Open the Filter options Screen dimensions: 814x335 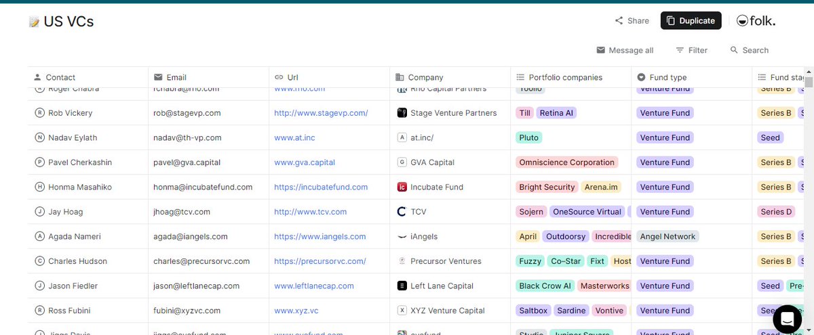pos(691,50)
